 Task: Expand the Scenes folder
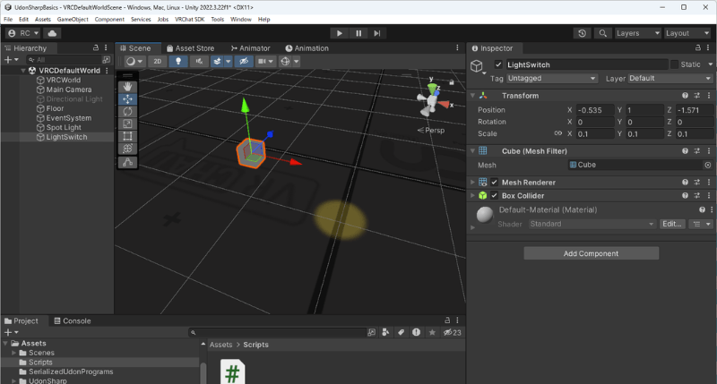(x=13, y=353)
